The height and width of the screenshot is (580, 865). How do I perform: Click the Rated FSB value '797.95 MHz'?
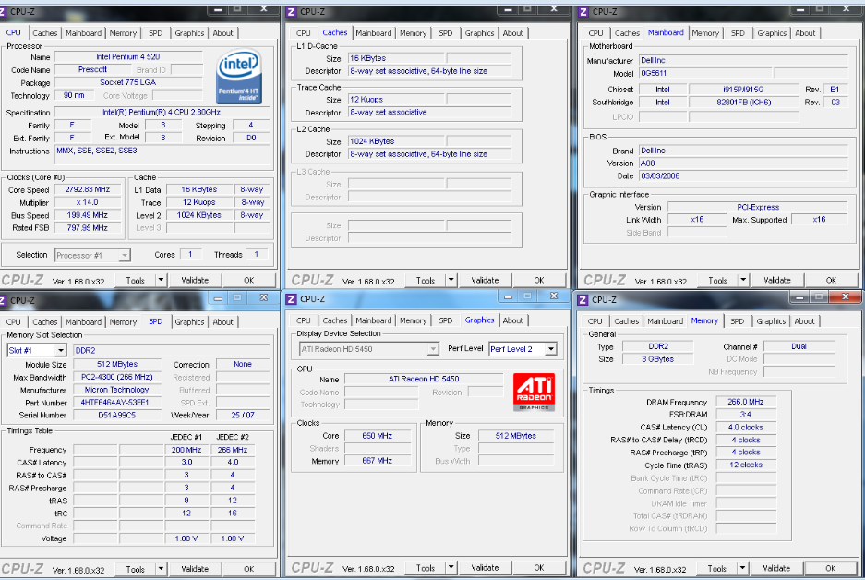tap(88, 227)
